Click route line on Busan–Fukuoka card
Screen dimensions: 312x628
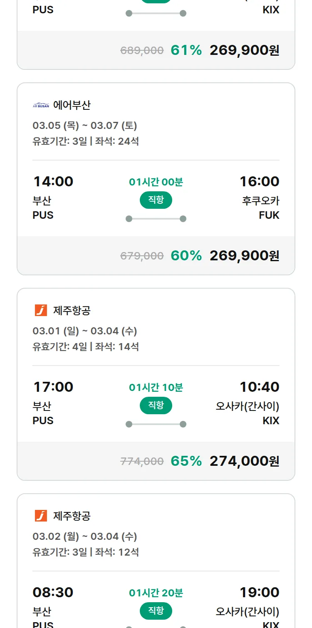coord(156,219)
